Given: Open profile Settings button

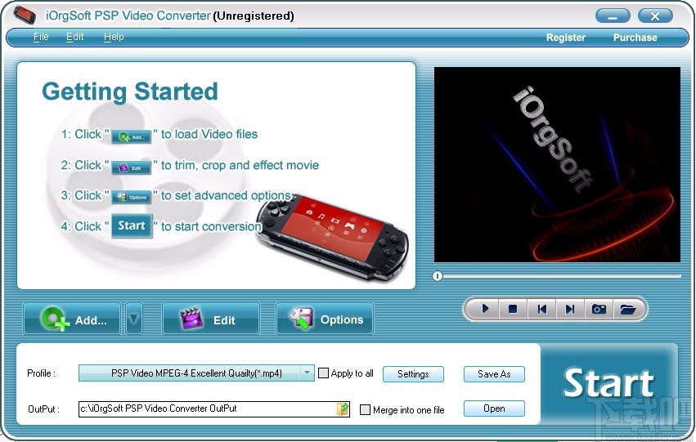Looking at the screenshot, I should (x=413, y=373).
